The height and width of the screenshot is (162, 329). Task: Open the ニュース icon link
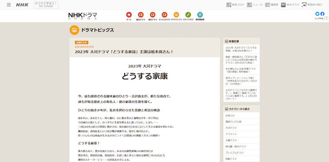255,5
